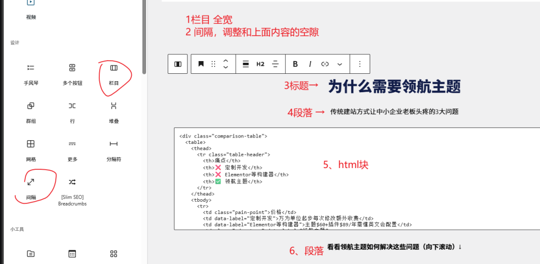Insert the 栏目 (Columns) block
Screen dimensions: 540x264
coord(113,73)
